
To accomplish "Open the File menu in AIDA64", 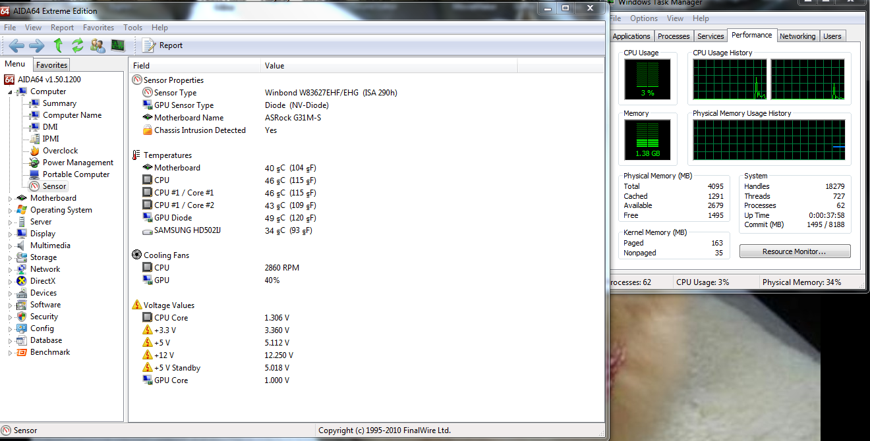I will (10, 28).
